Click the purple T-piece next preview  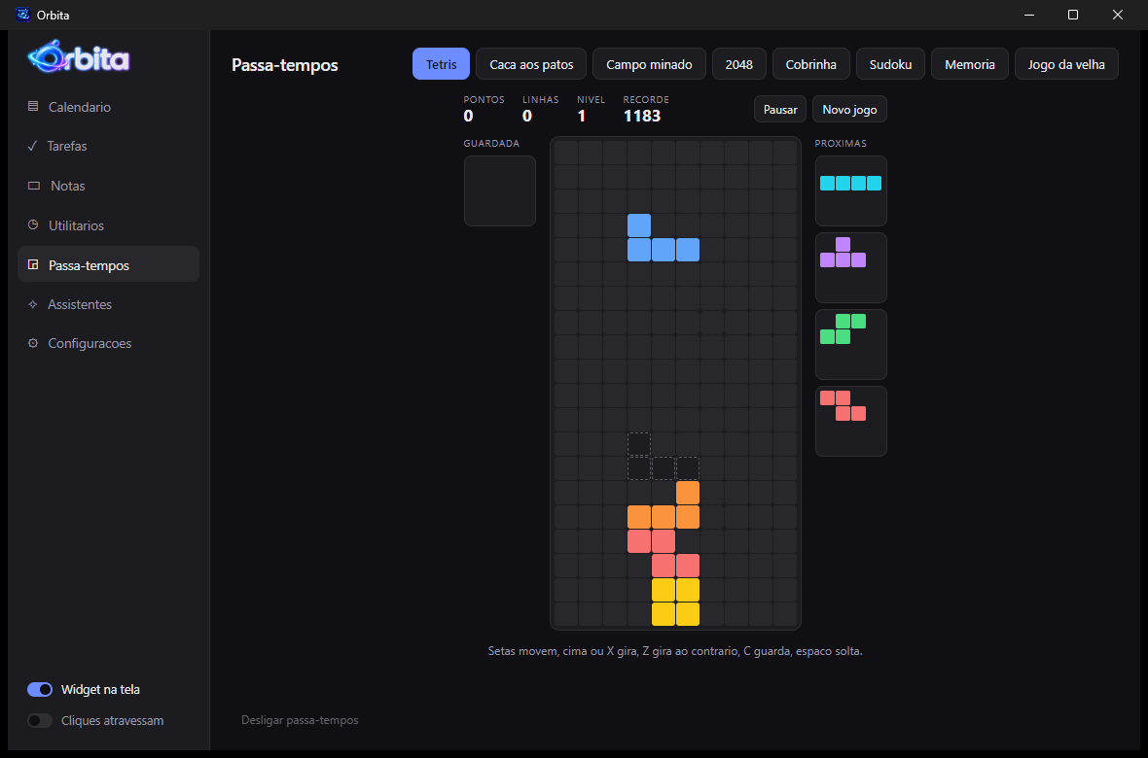pyautogui.click(x=843, y=253)
